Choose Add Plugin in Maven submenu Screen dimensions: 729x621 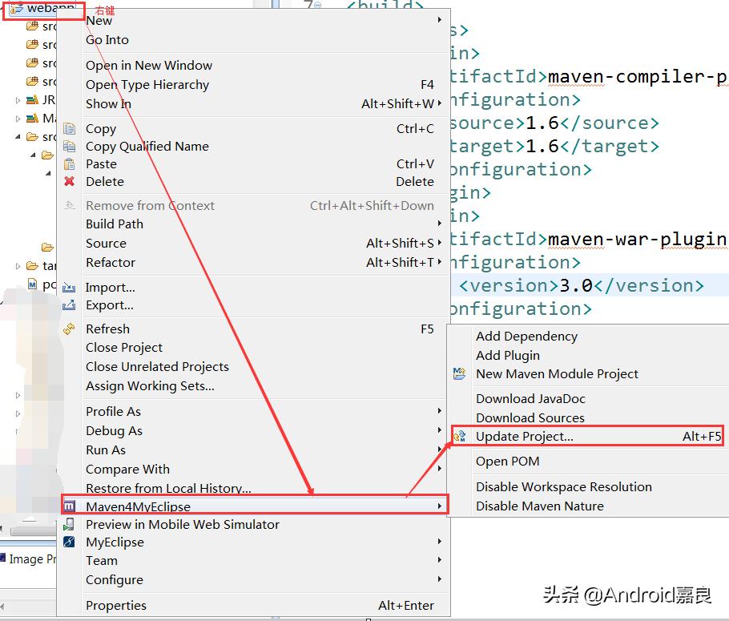(588, 355)
